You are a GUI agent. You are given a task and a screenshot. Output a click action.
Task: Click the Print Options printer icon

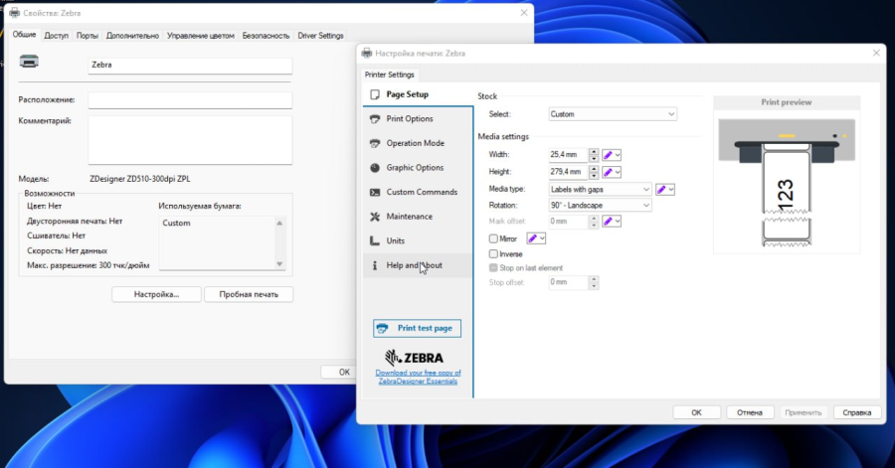tap(375, 118)
